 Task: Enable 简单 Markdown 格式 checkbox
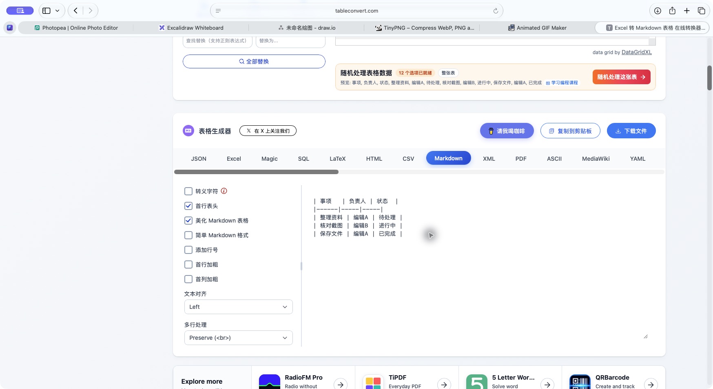(x=188, y=235)
